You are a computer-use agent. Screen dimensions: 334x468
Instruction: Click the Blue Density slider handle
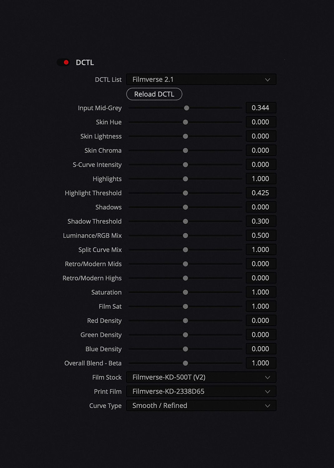(186, 349)
